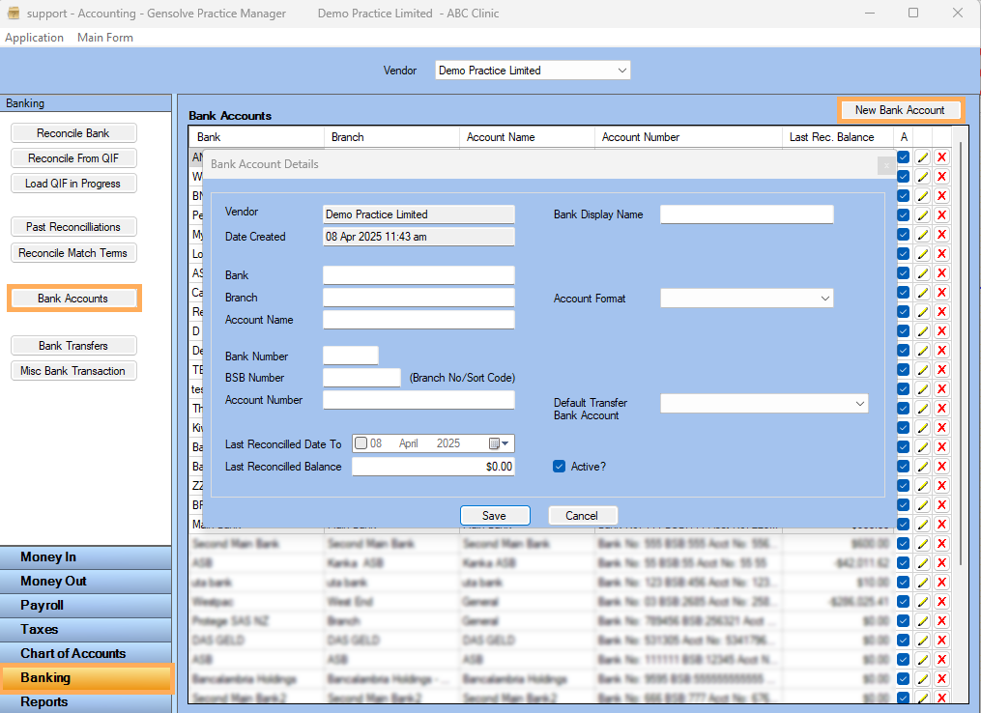Delete the DAS GELD bank row
This screenshot has width=981, height=713.
[x=941, y=641]
